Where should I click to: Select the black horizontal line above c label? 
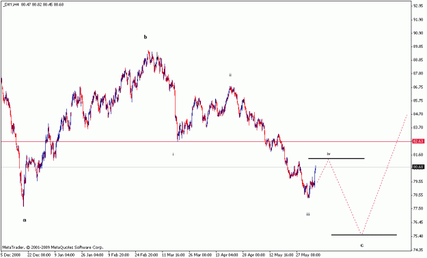pos(364,235)
